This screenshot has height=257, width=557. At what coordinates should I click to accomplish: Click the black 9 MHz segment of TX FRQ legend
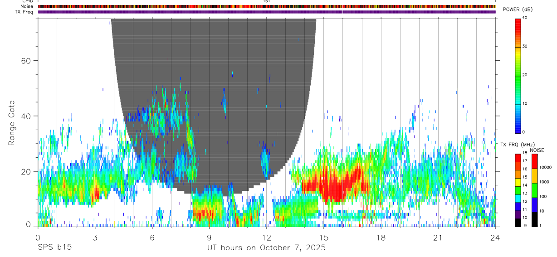(x=518, y=222)
